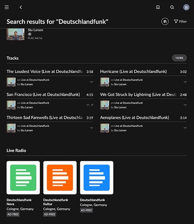This screenshot has height=224, width=194.
Task: Select track Thirteen Sad Farewells
Action: pos(45,117)
